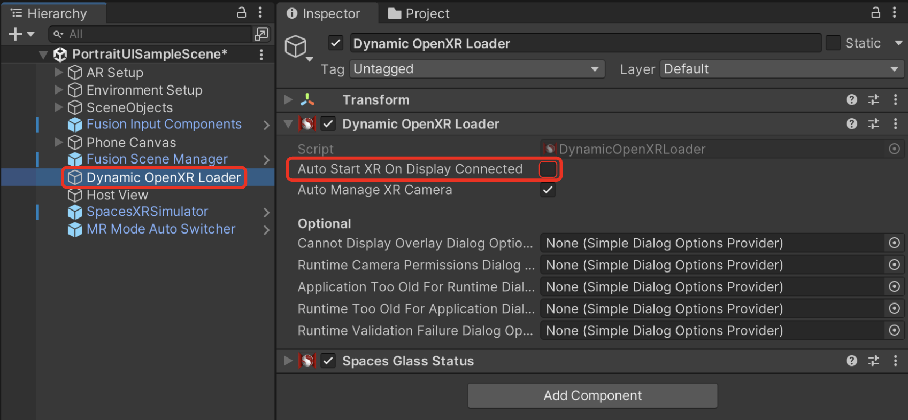Open the Hierarchy panel three-dot menu
Screen dimensions: 908x420
coord(260,12)
